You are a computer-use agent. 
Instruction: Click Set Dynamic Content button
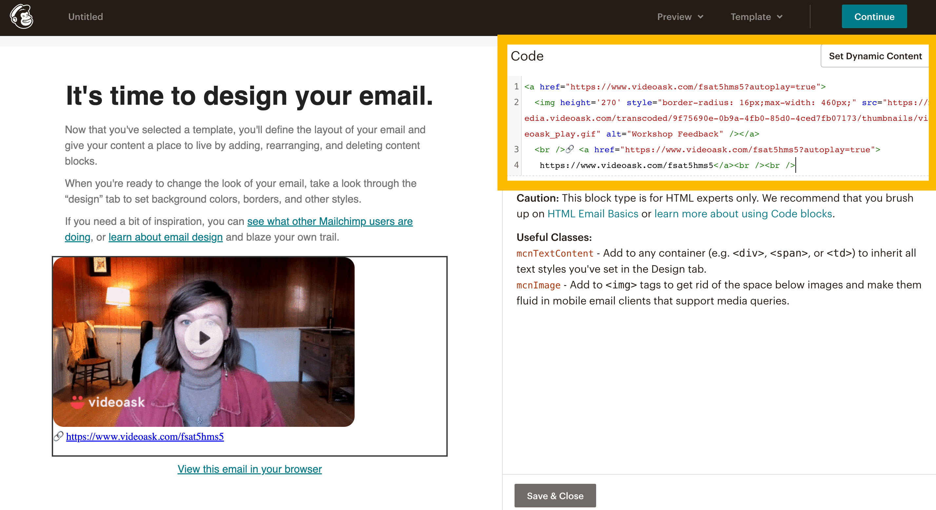(875, 56)
